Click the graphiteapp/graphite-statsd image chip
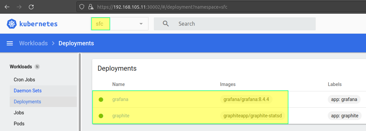 253,116
